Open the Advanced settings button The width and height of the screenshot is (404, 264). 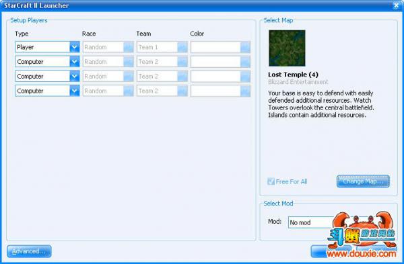click(29, 251)
